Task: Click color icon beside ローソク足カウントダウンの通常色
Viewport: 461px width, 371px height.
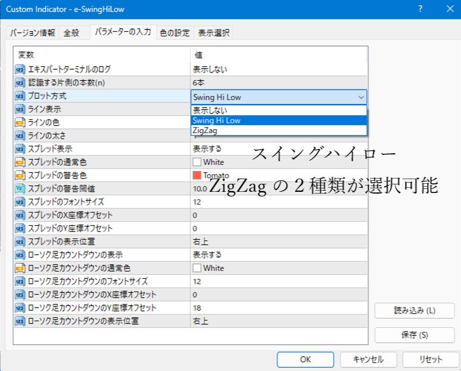Action: (20, 268)
